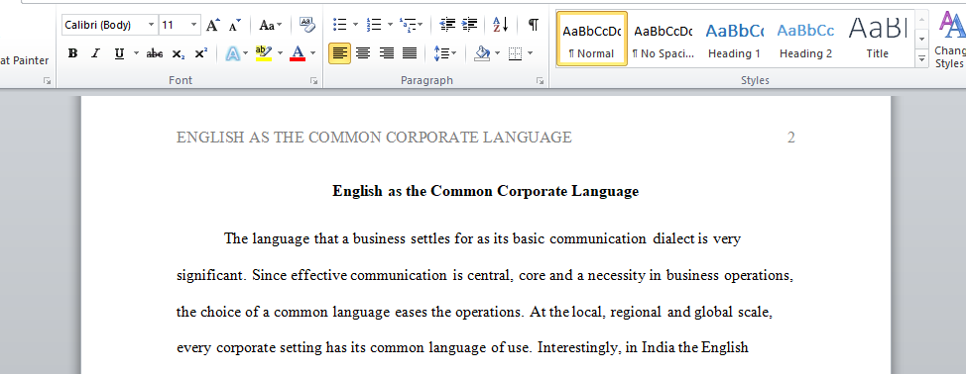This screenshot has width=966, height=374.
Task: Apply the red font color
Action: (298, 53)
